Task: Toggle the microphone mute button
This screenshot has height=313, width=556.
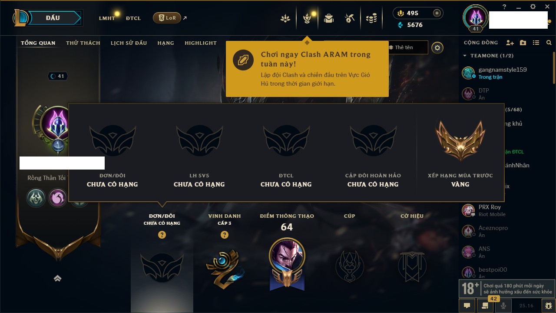Action: click(503, 306)
